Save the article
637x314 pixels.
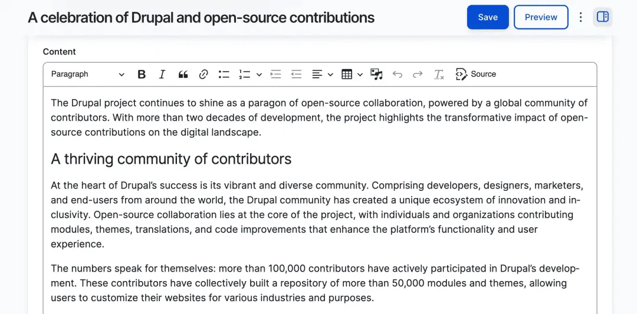pyautogui.click(x=488, y=17)
